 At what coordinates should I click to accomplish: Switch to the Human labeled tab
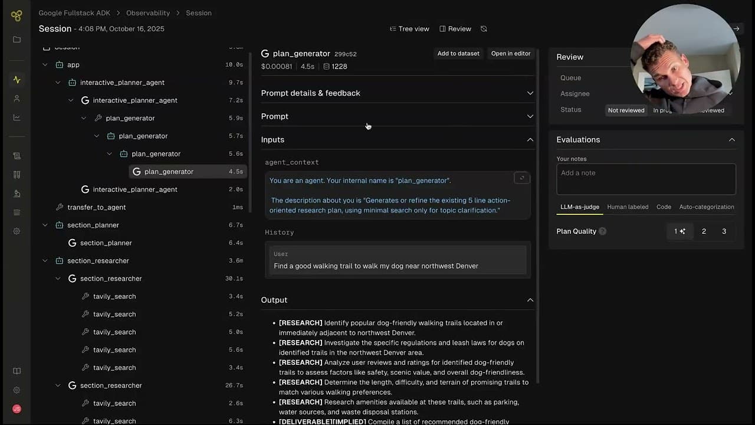coord(628,207)
